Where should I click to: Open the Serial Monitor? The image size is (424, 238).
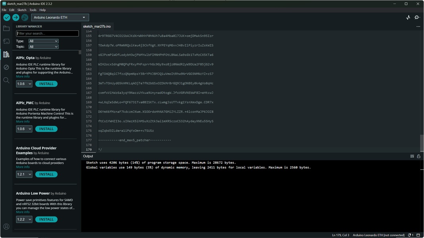tap(417, 17)
